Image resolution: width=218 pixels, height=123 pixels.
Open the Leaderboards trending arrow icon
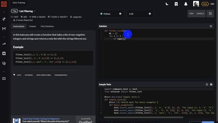point(4,44)
